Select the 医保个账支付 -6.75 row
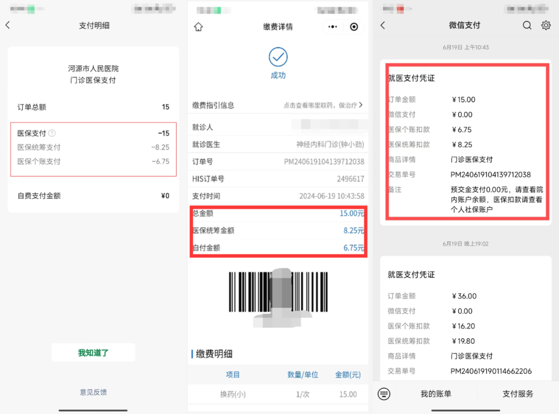This screenshot has width=559, height=414. point(93,161)
